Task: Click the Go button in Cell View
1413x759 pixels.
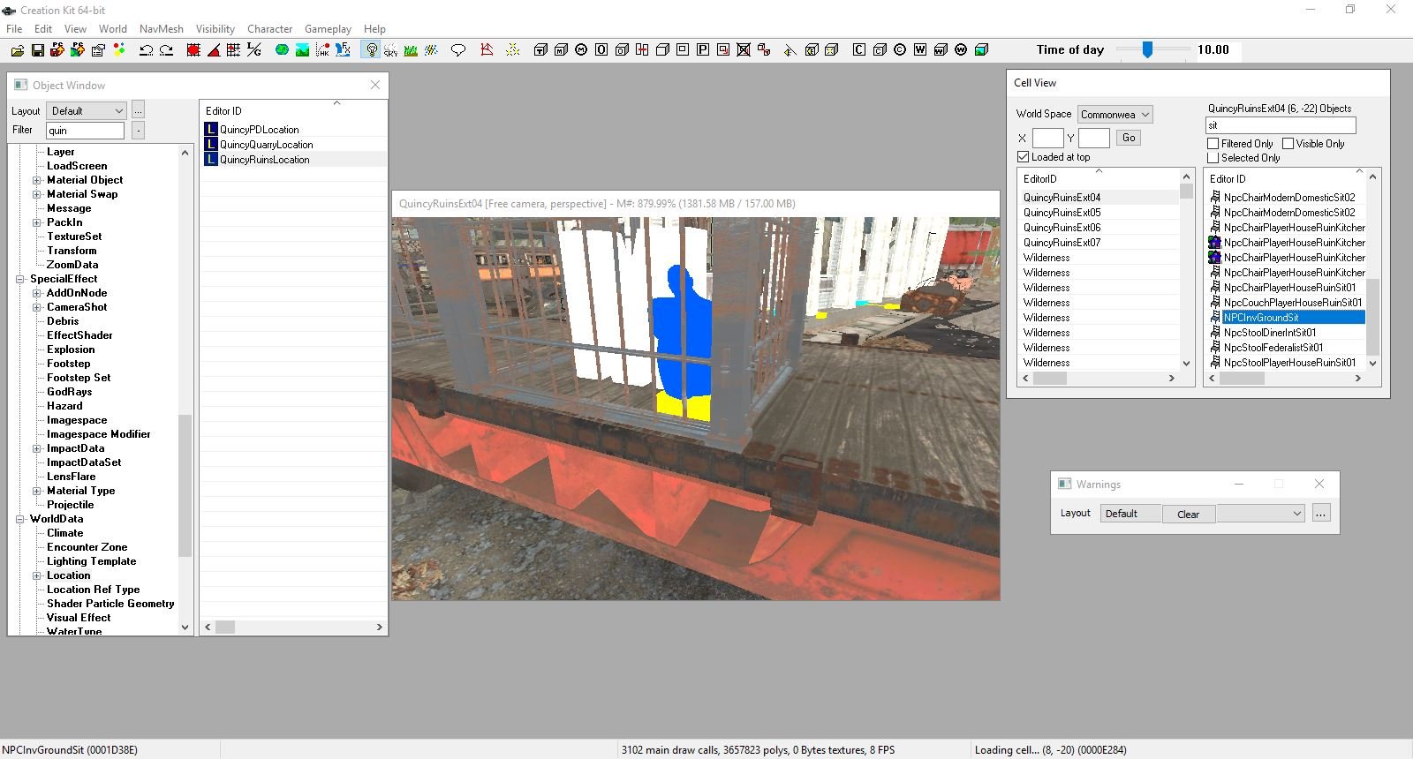Action: (x=1129, y=138)
